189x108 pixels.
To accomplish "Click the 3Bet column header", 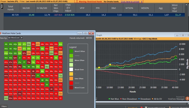I will [114, 8].
